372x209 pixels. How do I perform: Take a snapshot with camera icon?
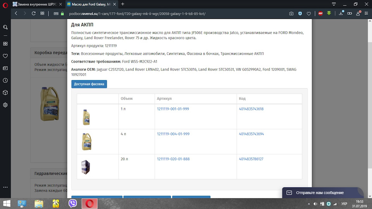[291, 14]
